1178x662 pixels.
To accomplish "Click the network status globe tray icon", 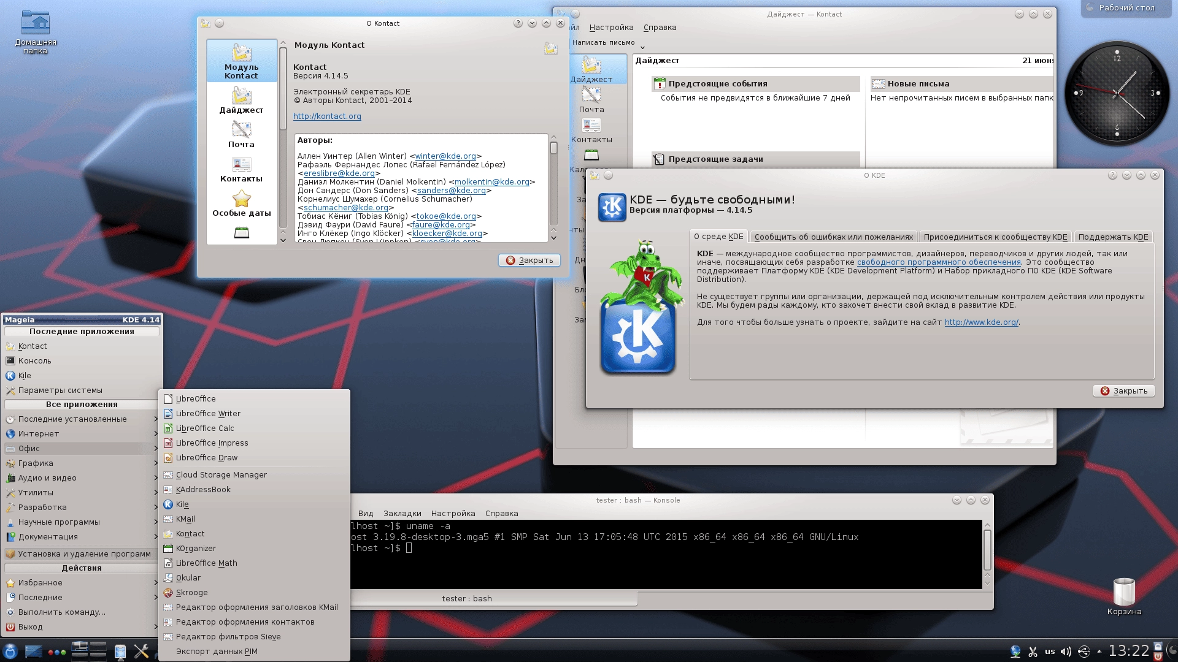I will pos(1015,652).
